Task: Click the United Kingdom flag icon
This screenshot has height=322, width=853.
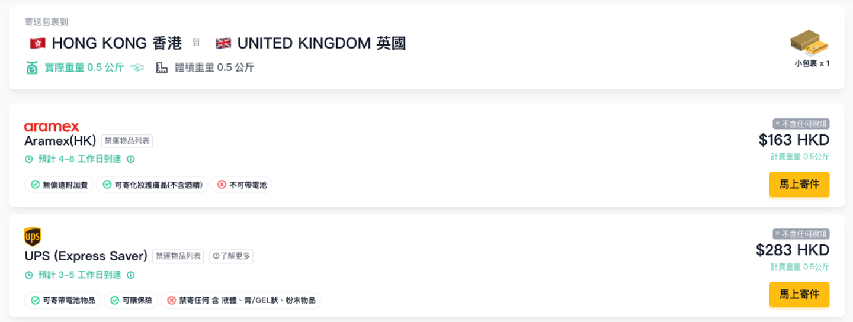Action: coord(223,43)
